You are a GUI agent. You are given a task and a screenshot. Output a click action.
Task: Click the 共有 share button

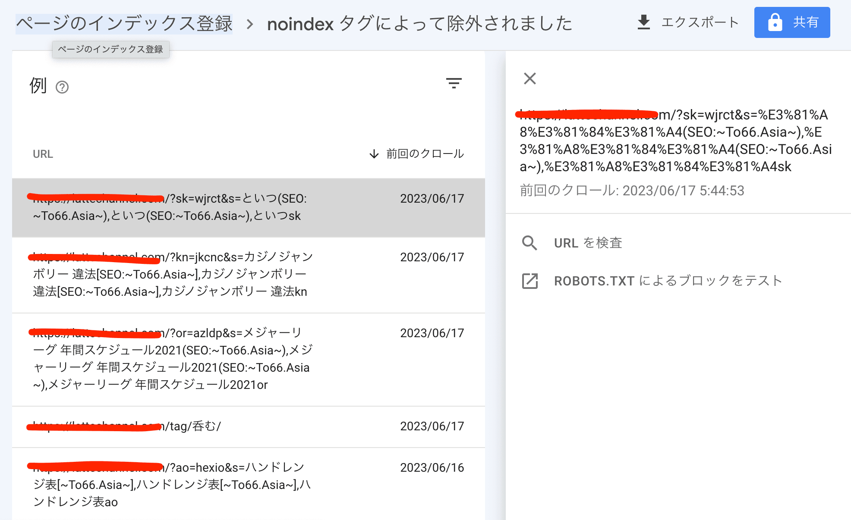[x=792, y=22]
